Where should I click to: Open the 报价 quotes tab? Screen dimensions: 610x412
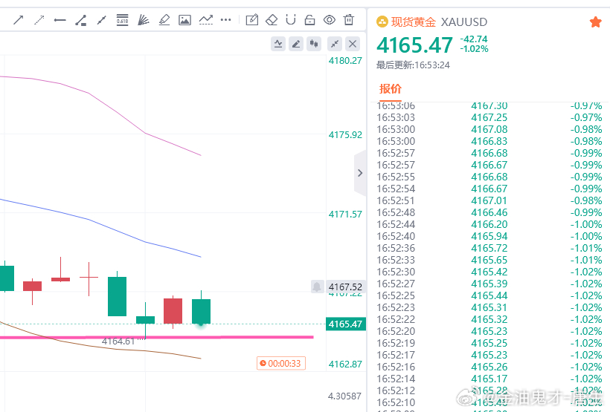391,89
